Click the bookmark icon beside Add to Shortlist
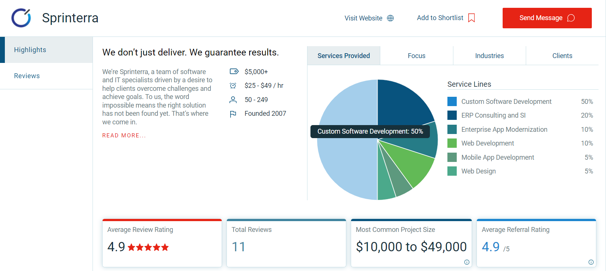This screenshot has height=271, width=606. coord(472,18)
